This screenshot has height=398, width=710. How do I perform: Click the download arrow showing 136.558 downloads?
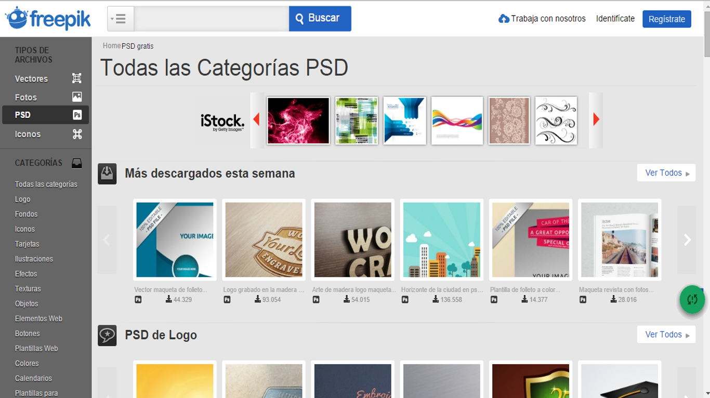coord(436,299)
